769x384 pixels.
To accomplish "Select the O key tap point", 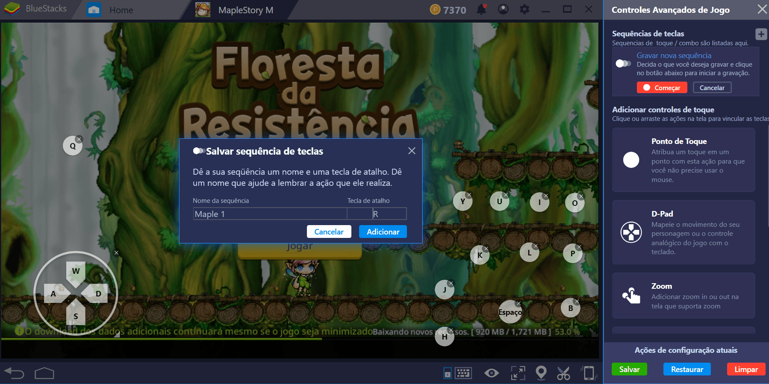I will point(575,203).
